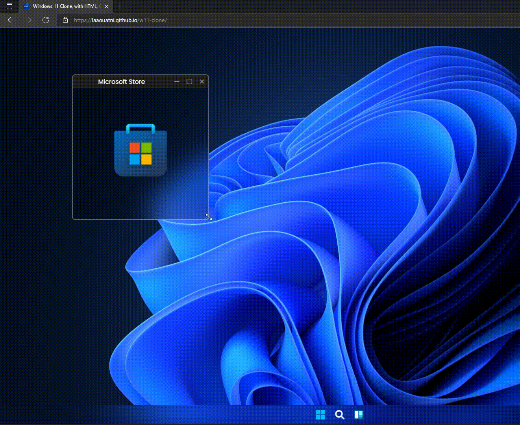Click the site security lock icon
520x425 pixels.
tap(65, 20)
